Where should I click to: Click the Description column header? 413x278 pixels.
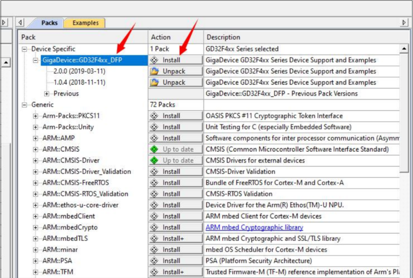[306, 37]
